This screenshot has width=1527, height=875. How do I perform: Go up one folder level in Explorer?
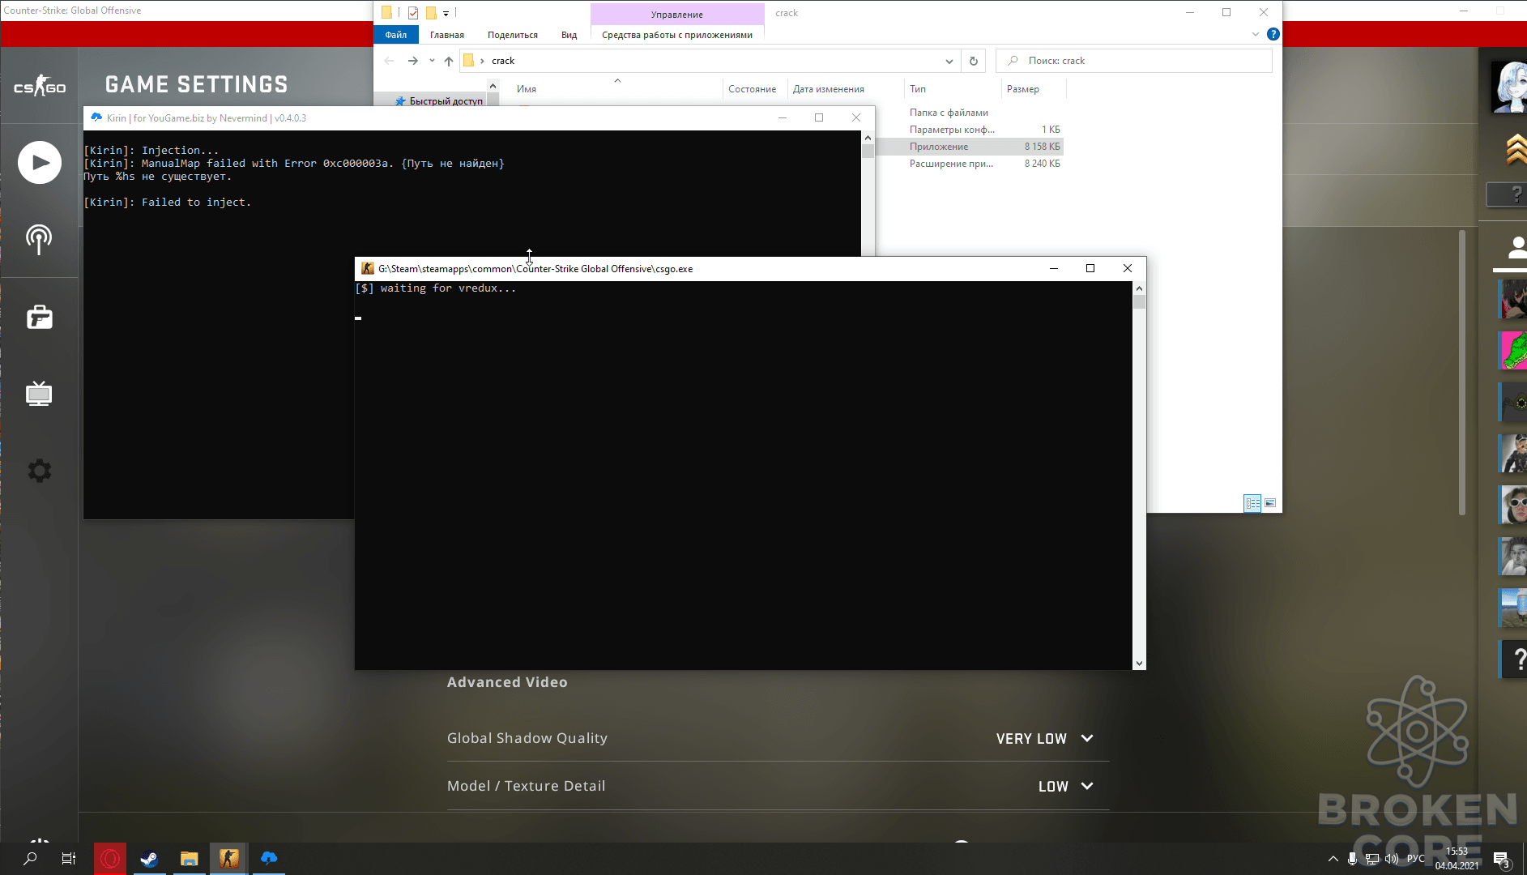(x=449, y=61)
